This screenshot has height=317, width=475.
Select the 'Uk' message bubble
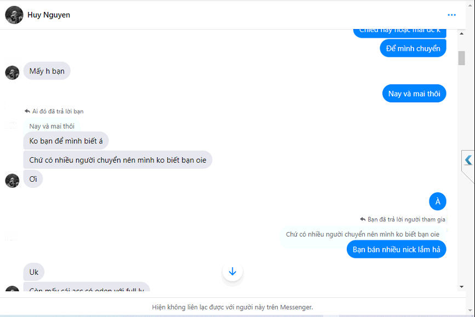pos(33,272)
